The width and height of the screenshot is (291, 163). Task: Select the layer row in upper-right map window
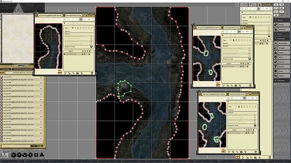point(235,66)
